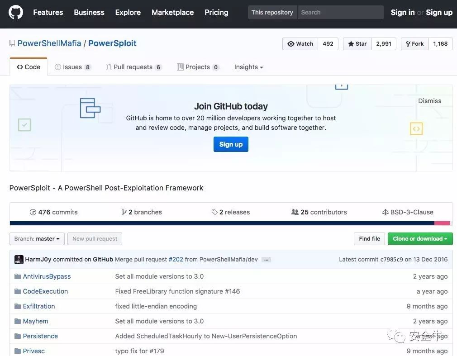View the 492 watchers count
Image resolution: width=457 pixels, height=356 pixels.
pos(328,44)
